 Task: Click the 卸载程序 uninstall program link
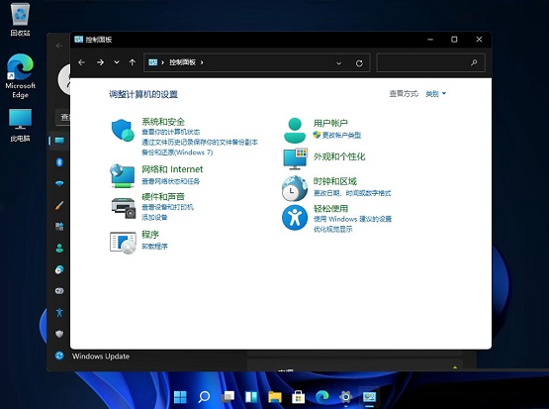point(154,247)
